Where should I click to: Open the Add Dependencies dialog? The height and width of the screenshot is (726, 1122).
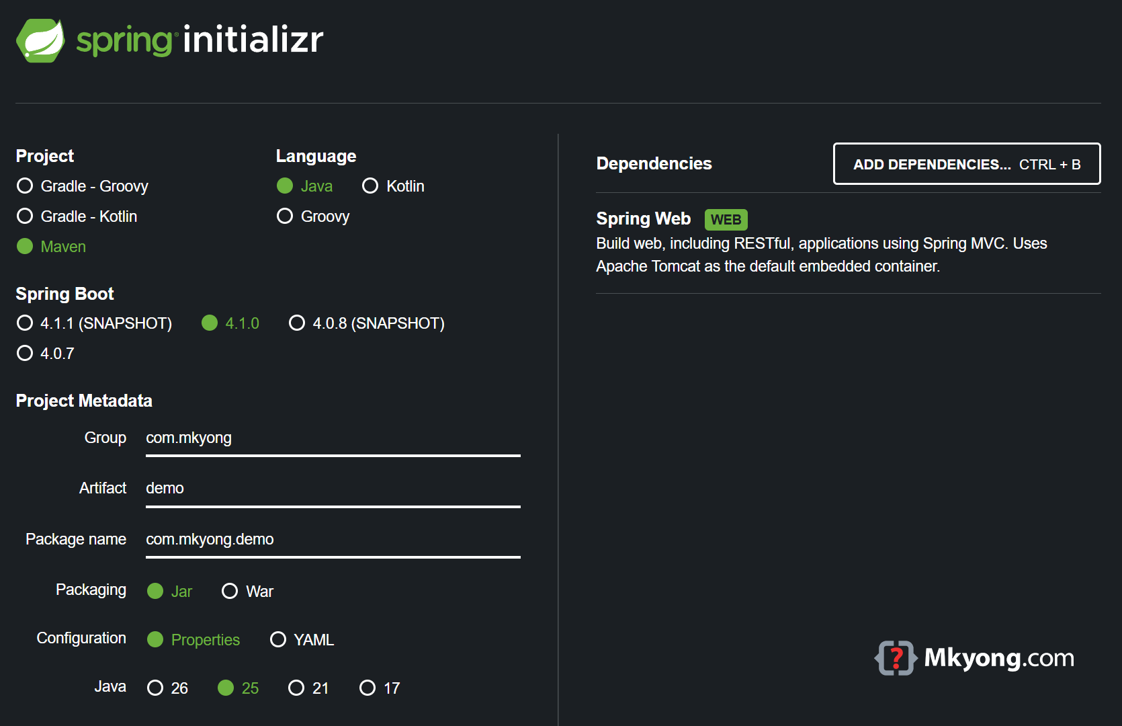coord(967,164)
